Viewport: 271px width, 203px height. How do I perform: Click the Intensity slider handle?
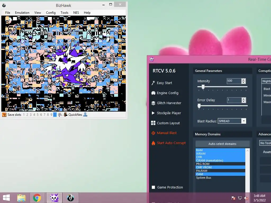(203, 87)
